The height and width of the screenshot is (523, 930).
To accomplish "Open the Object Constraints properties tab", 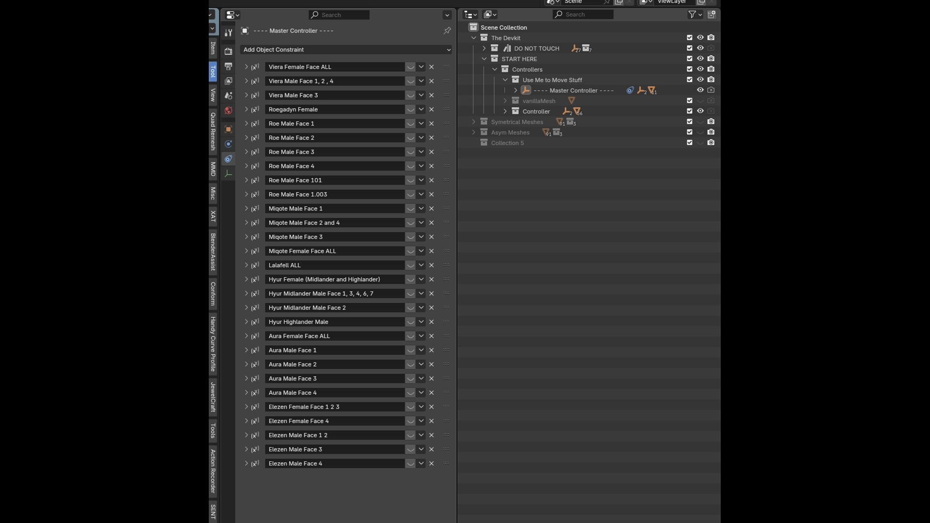I will pyautogui.click(x=228, y=159).
